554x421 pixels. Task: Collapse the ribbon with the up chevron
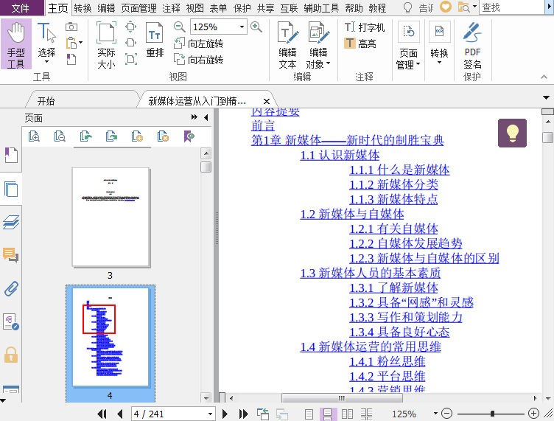544,77
